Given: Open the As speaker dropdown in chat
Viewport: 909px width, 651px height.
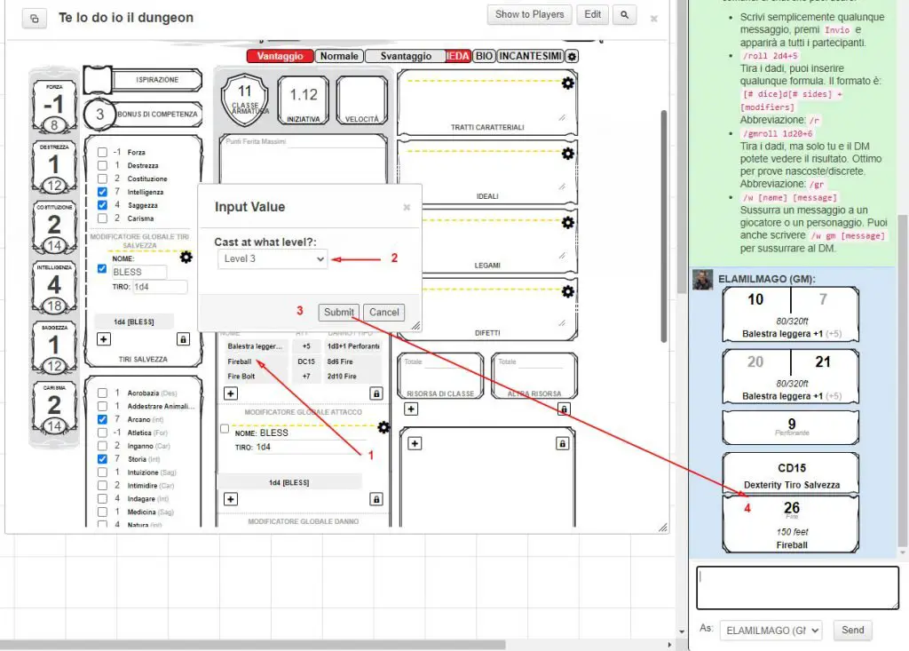Looking at the screenshot, I should coord(771,630).
